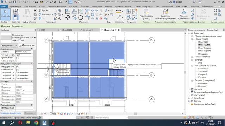Image resolution: width=225 pixels, height=126 pixels.
Task: Toggle the Граница помещения checkbox
Action: pyautogui.click(x=17, y=58)
